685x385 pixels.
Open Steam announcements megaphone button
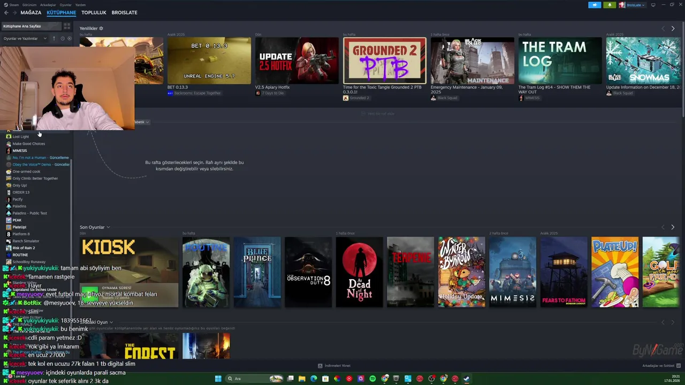pyautogui.click(x=595, y=5)
